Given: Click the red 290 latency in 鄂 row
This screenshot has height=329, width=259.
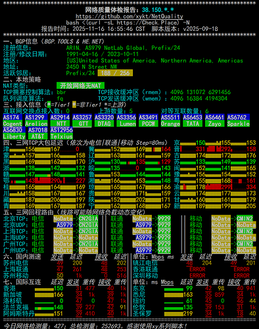Looking at the screenshot, I should 55,181.
